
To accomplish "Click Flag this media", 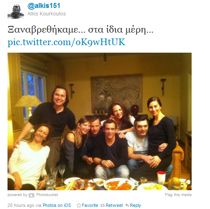I will click(x=178, y=195).
